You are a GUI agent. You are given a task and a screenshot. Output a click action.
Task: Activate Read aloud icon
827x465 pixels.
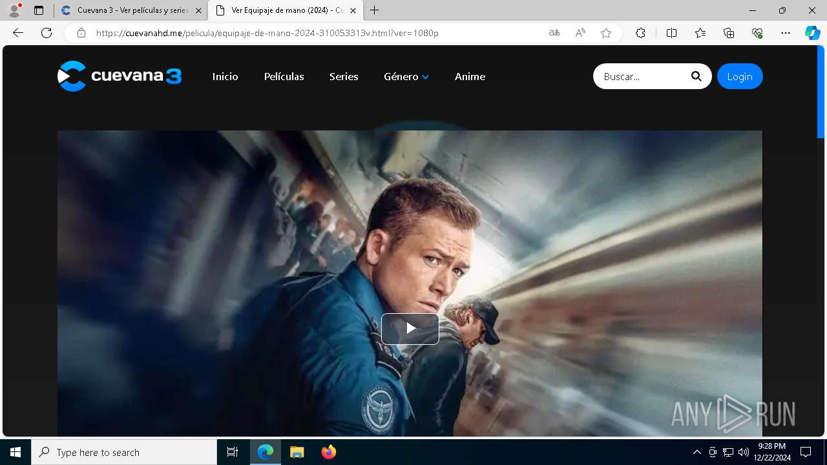[580, 33]
